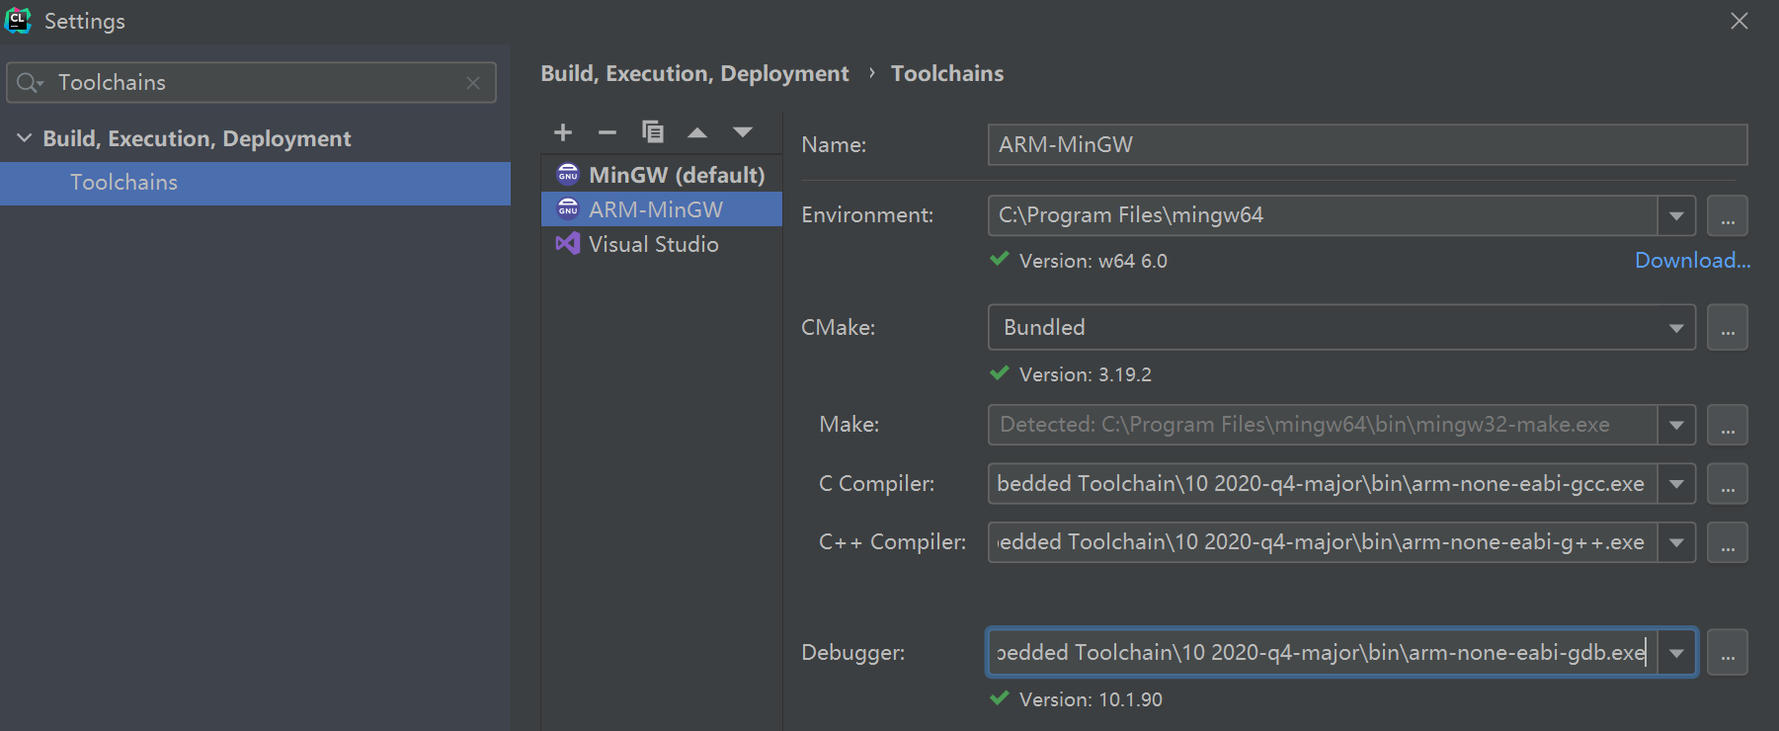Remove selected toolchain with minus icon
The image size is (1779, 731).
607,132
